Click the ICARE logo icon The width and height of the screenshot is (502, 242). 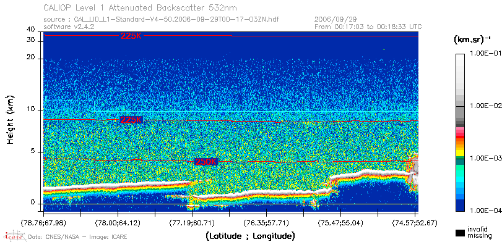tap(14, 236)
